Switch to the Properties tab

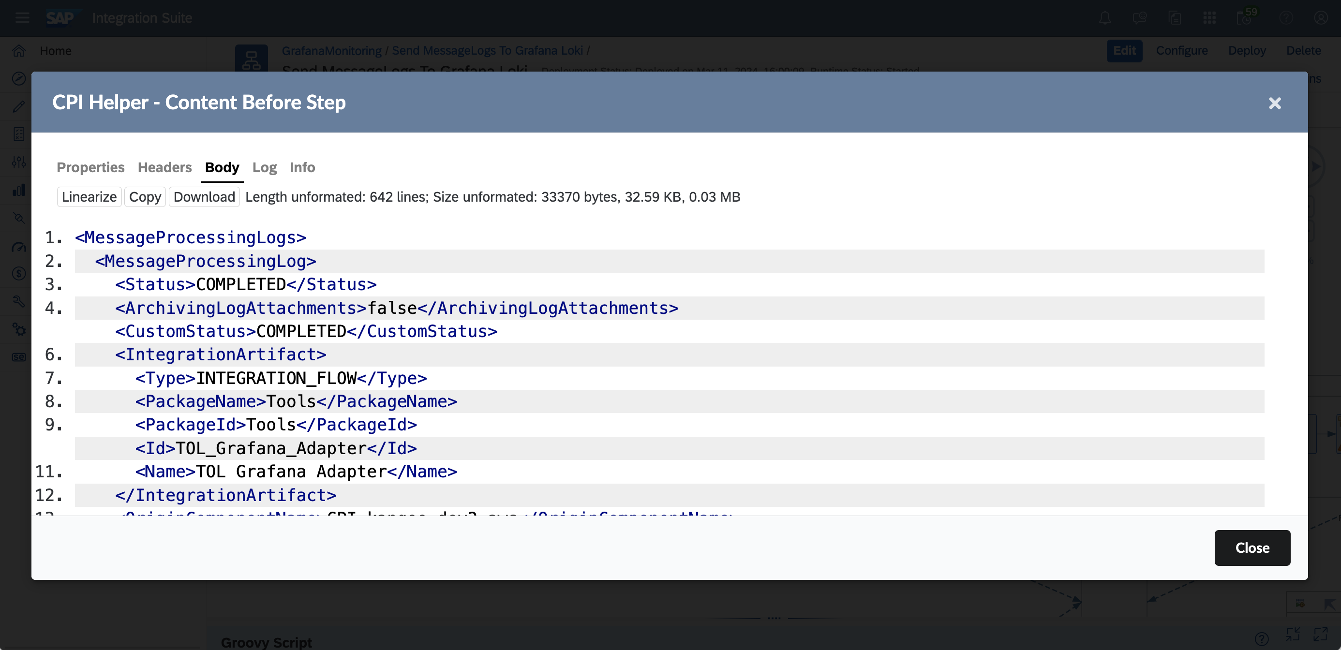[90, 167]
